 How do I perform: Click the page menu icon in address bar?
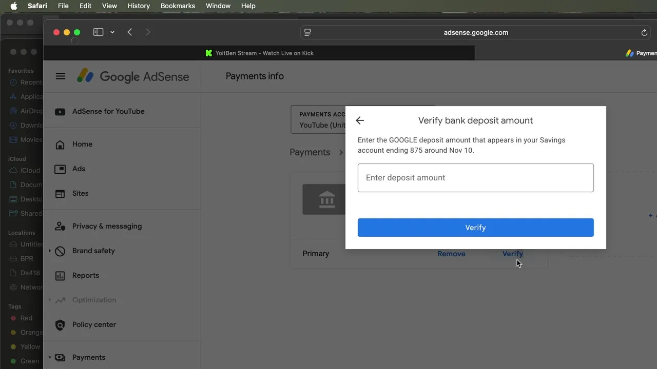click(x=307, y=32)
